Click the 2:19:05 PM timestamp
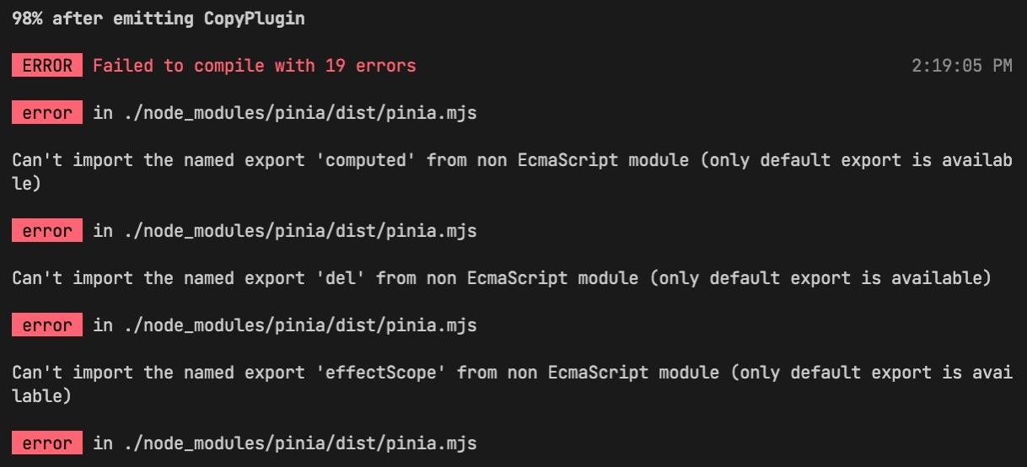1027x467 pixels. point(961,66)
